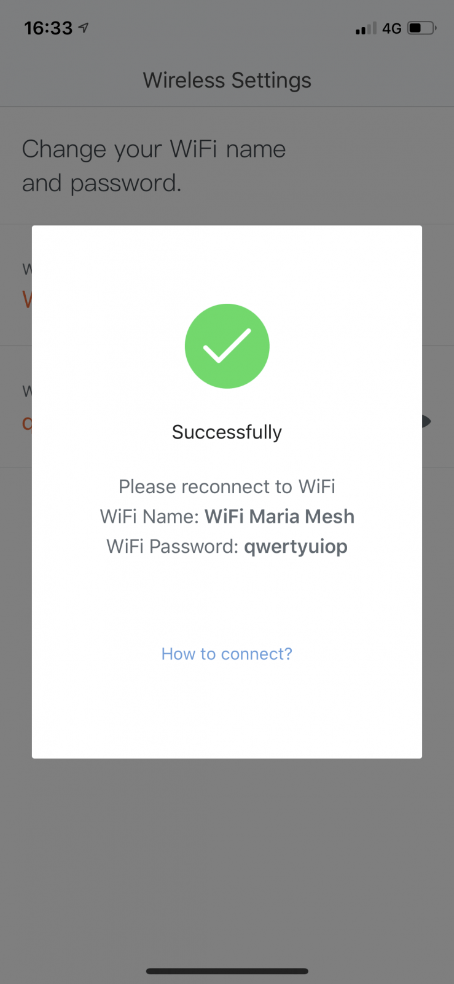Tap the Please reconnect to WiFi text

227,486
